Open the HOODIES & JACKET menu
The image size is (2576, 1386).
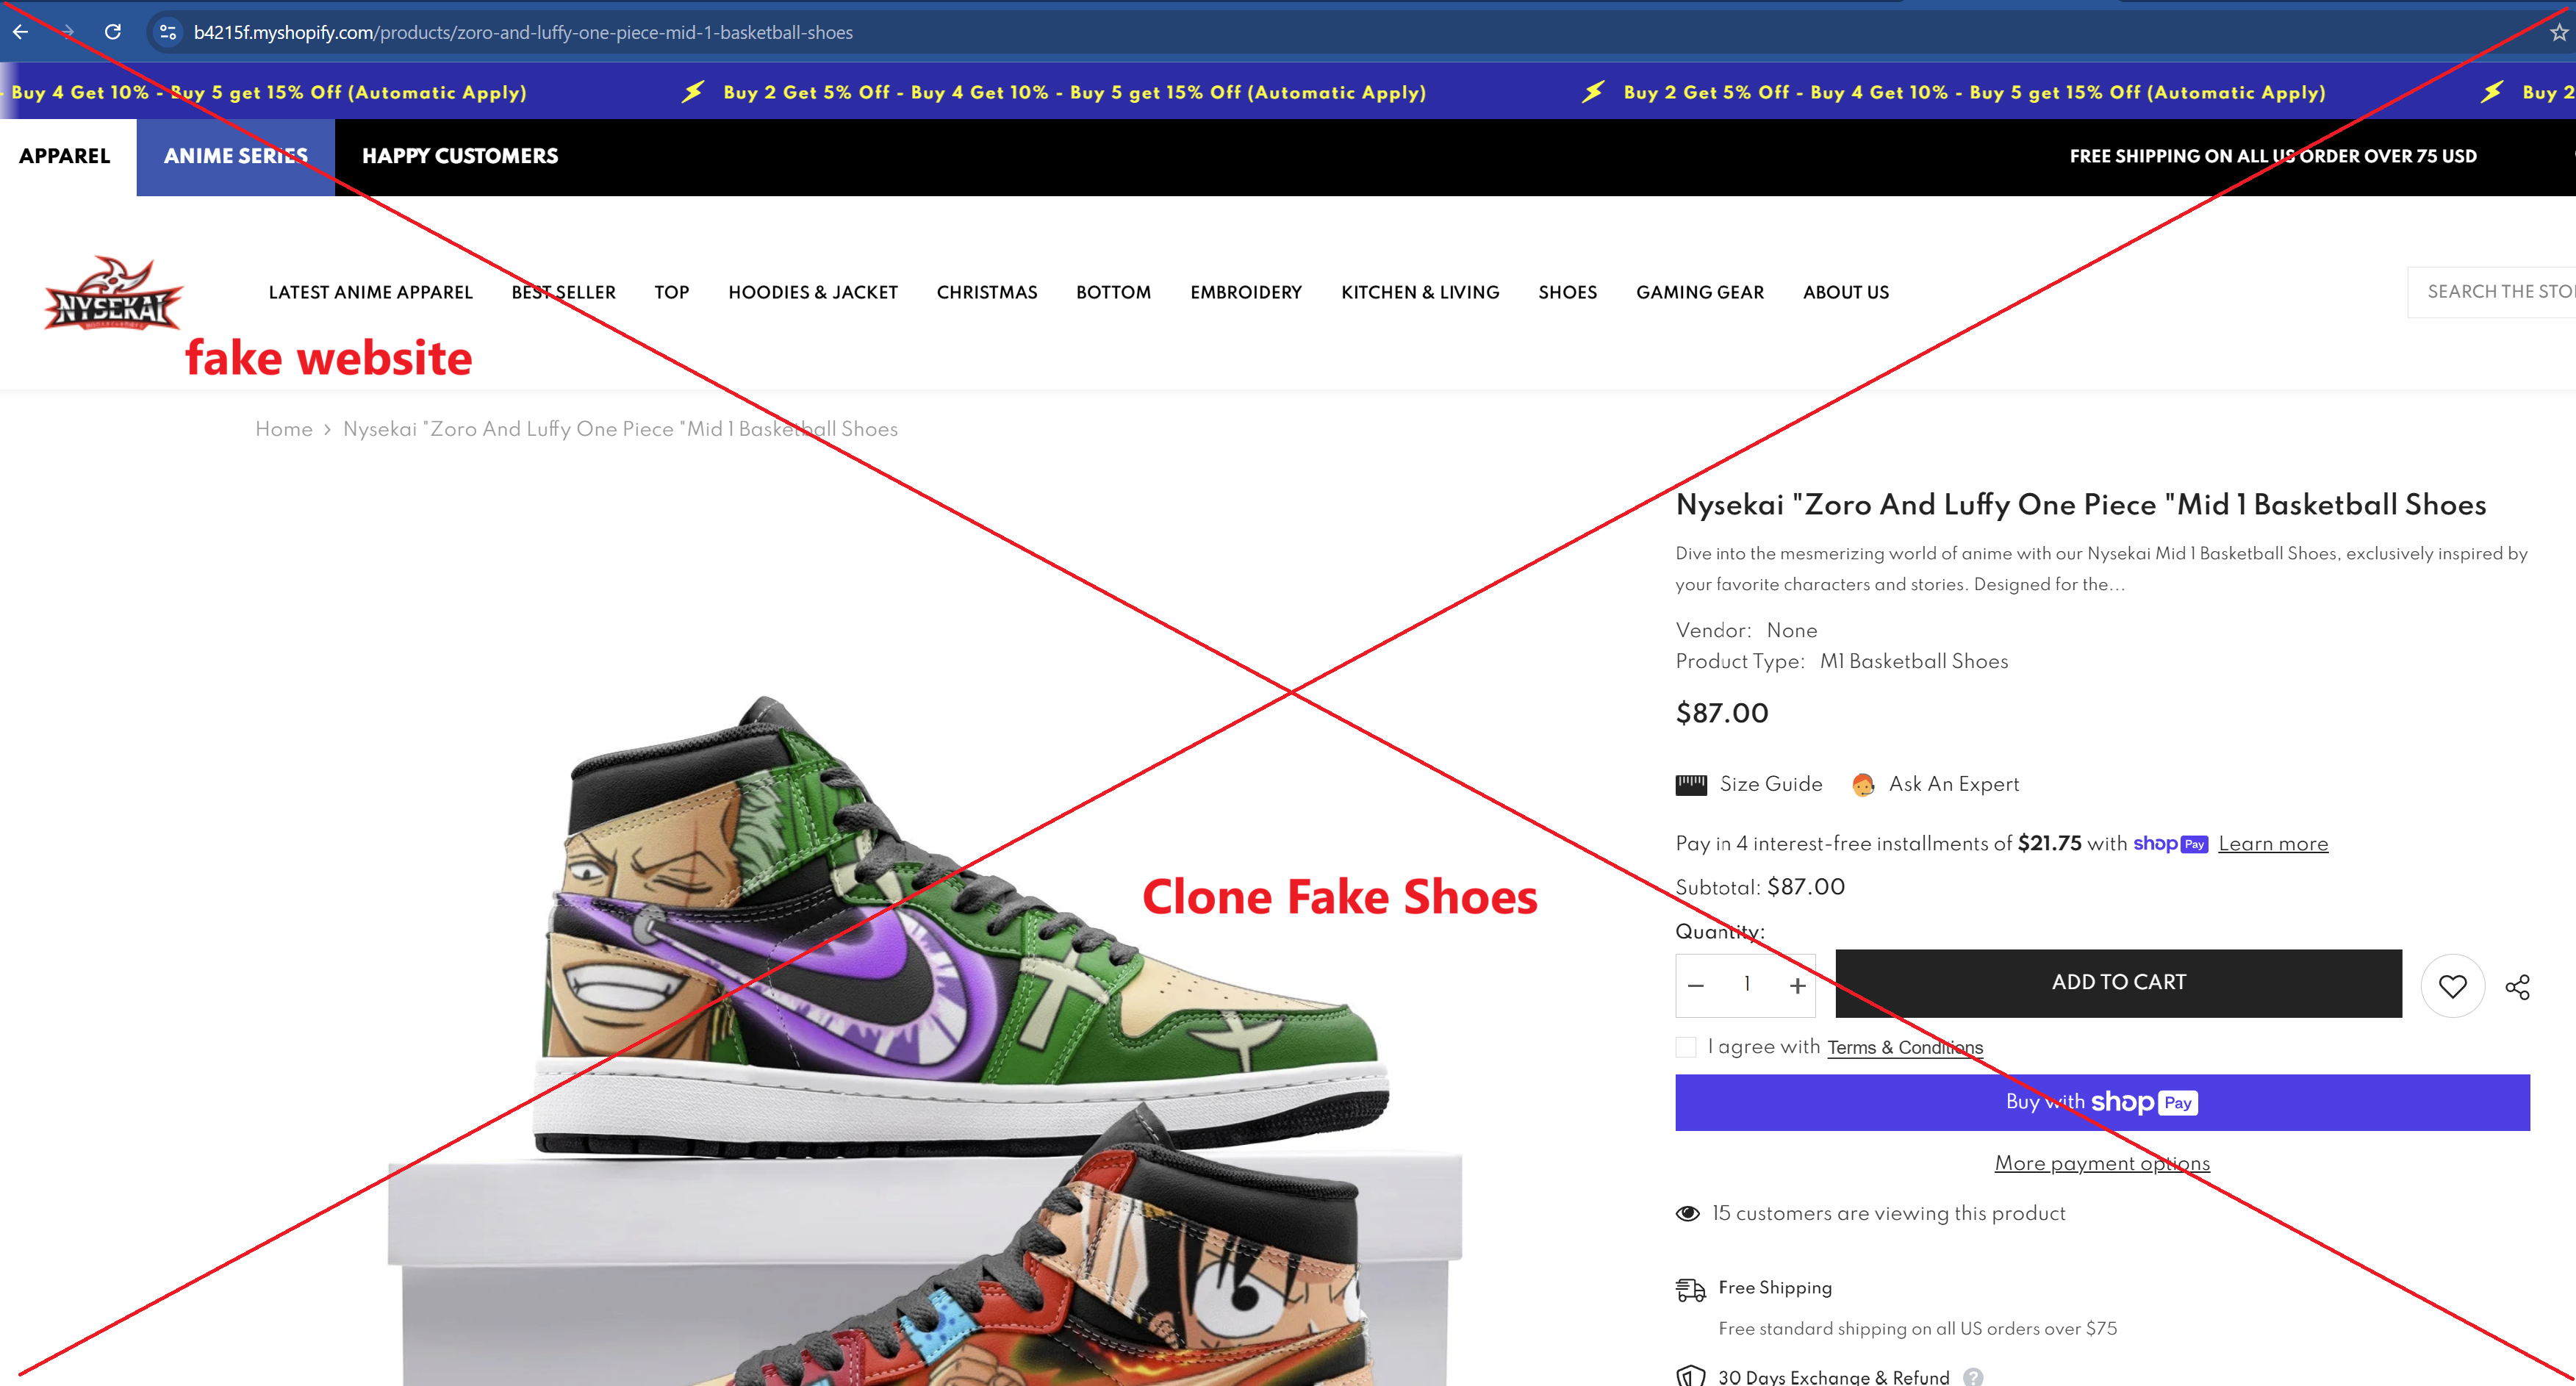tap(813, 292)
